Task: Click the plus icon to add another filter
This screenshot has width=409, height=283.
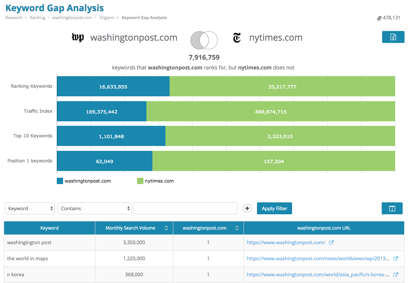Action: click(247, 208)
